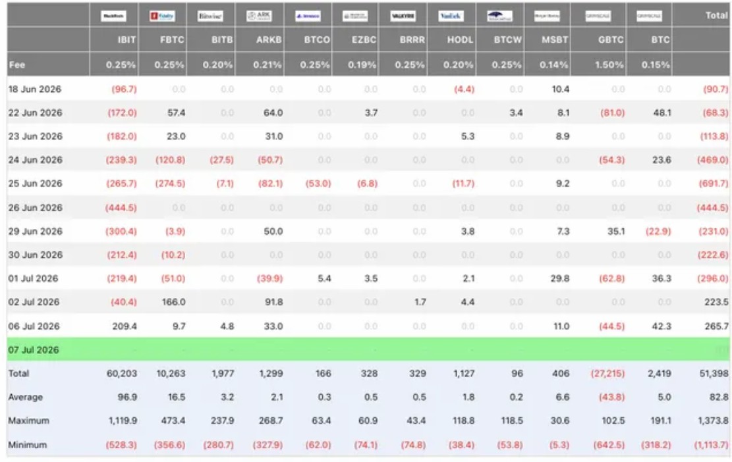This screenshot has width=732, height=462.
Task: Select the 23 Jun 2026 date row
Action: point(368,136)
